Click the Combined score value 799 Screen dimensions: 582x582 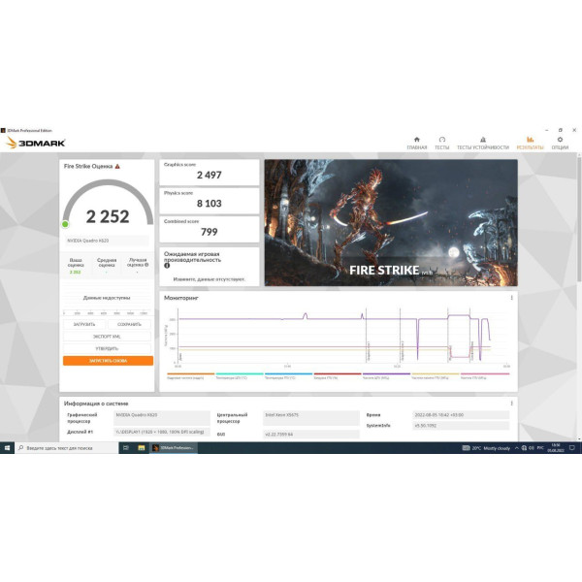point(209,232)
